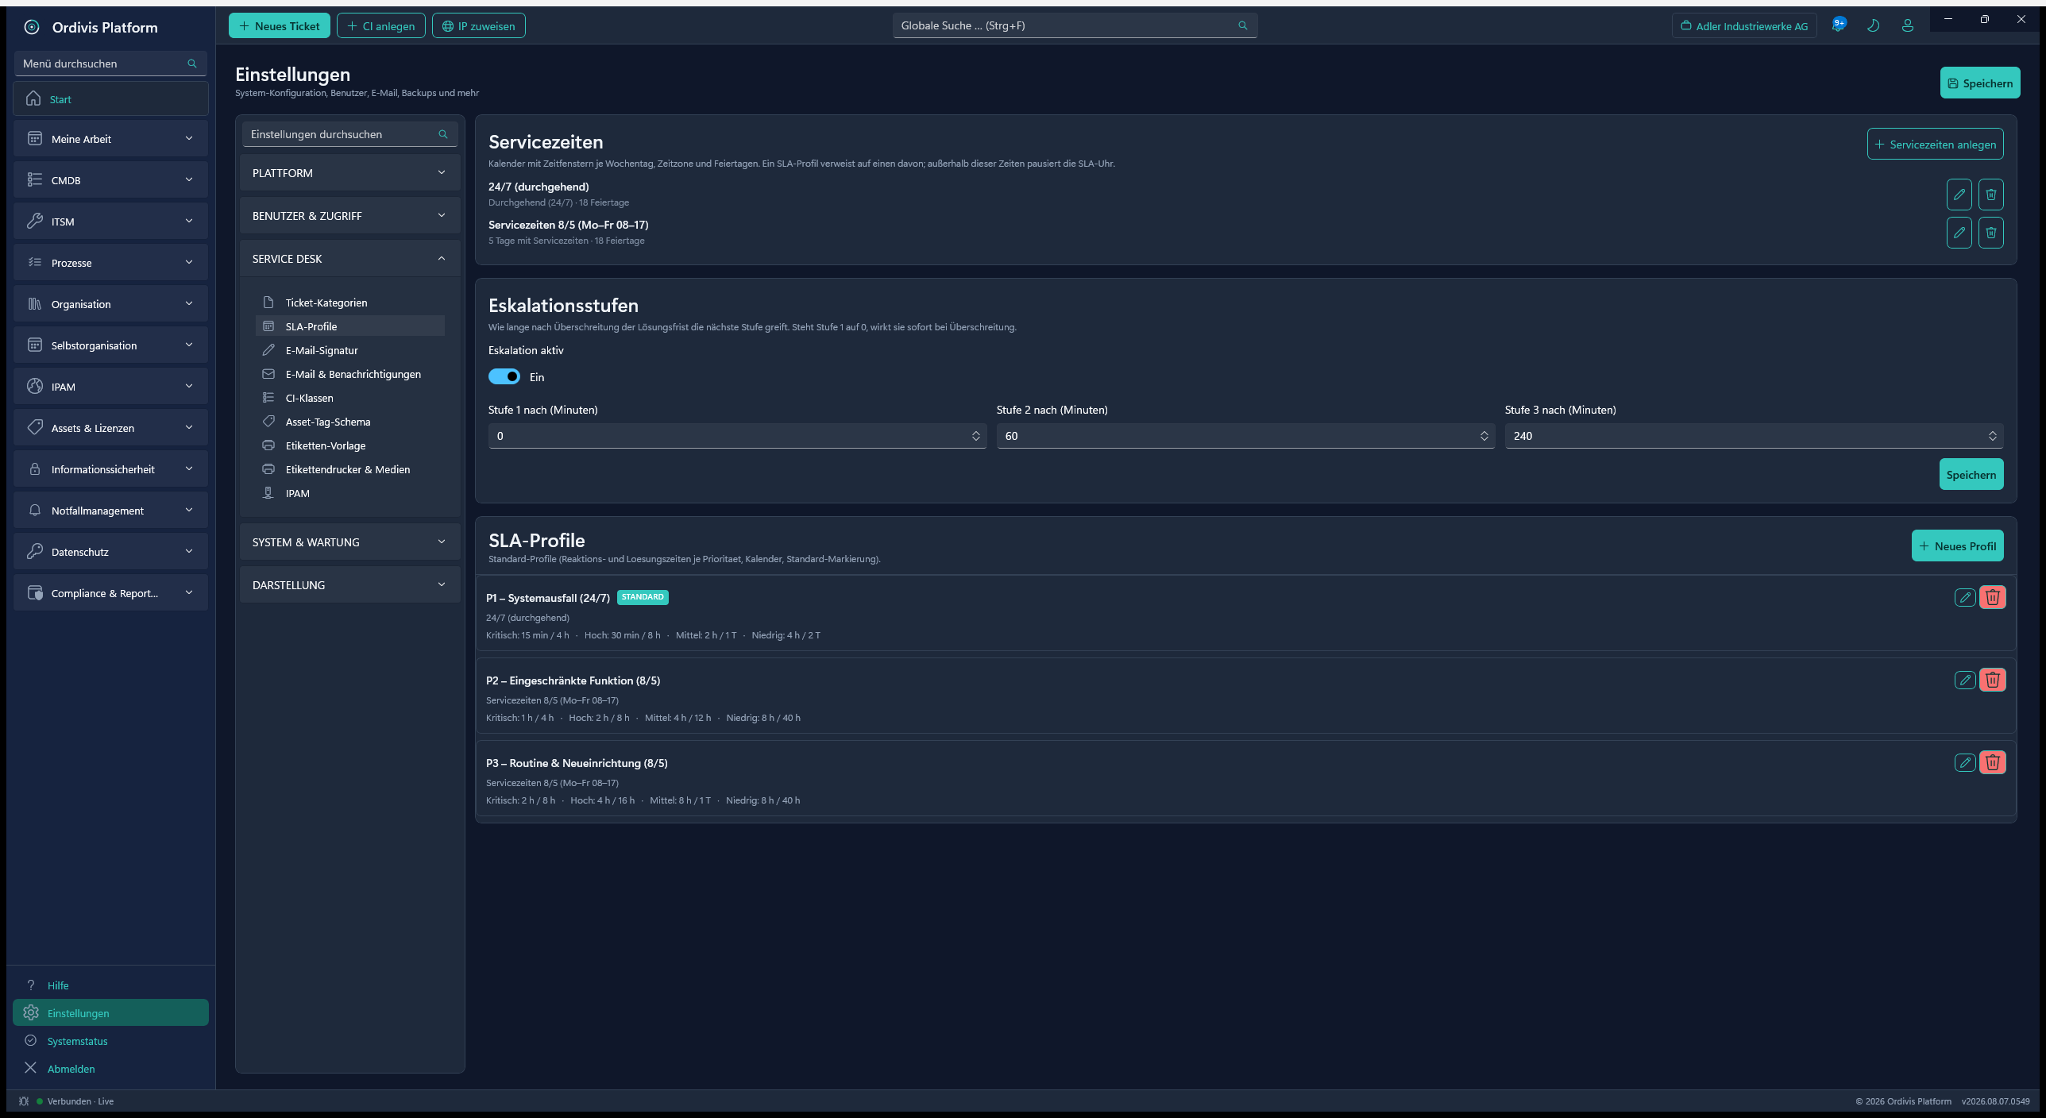The image size is (2046, 1118).
Task: Click the Ticket-Kategorien document icon
Action: click(x=268, y=303)
